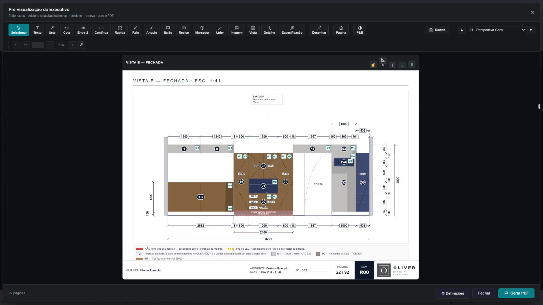Select the BANCADA callout box in drawing

pyautogui.click(x=267, y=99)
